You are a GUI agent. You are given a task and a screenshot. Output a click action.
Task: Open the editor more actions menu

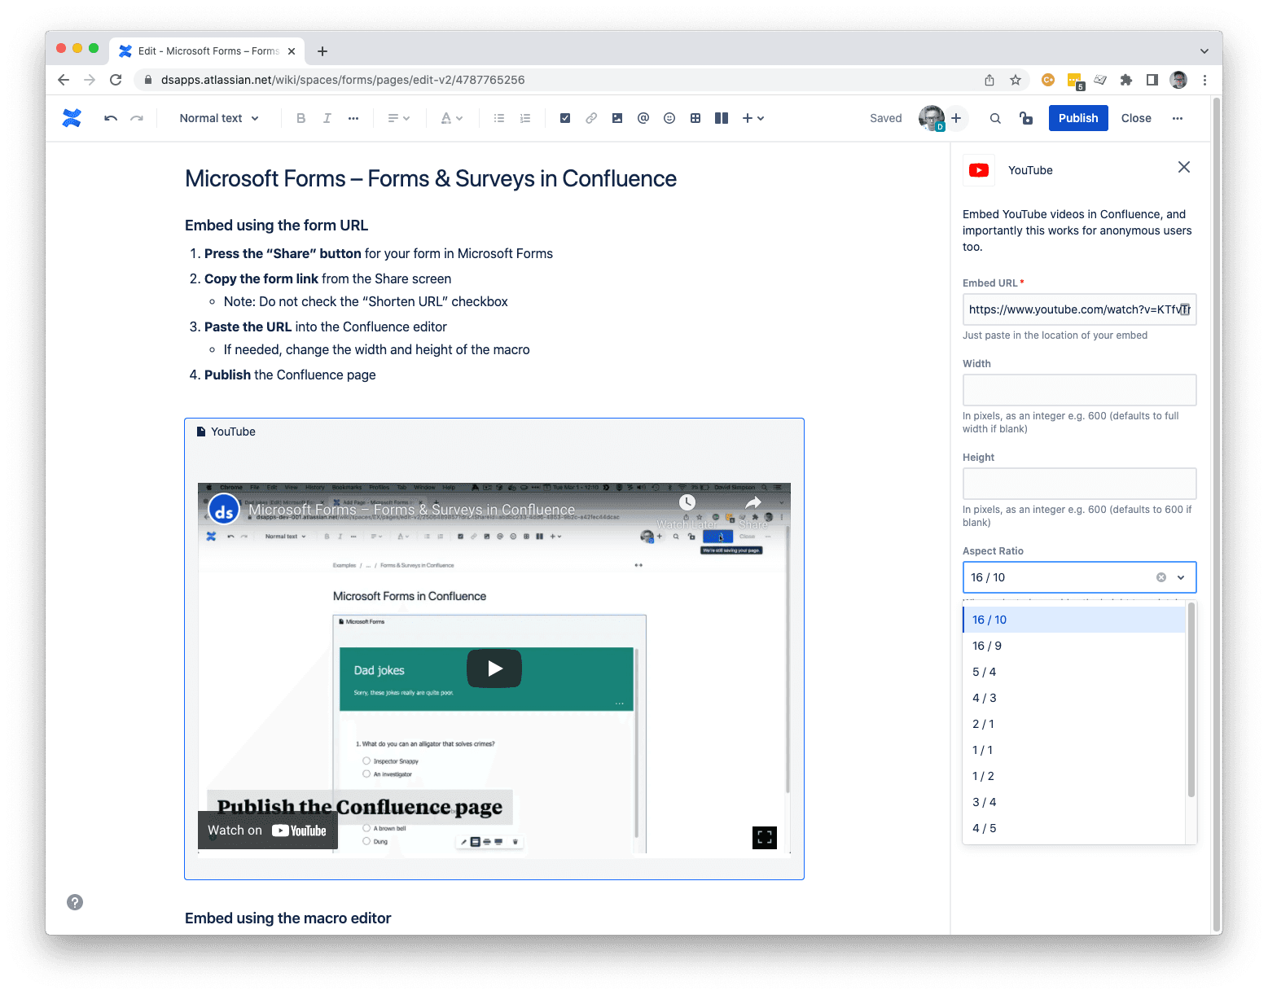1178,118
